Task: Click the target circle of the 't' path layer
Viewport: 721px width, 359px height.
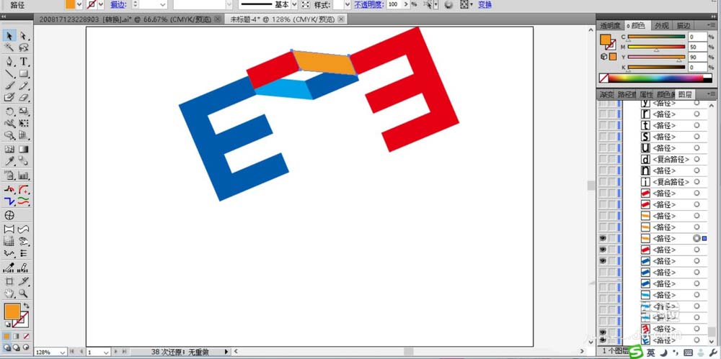Action: [696, 125]
